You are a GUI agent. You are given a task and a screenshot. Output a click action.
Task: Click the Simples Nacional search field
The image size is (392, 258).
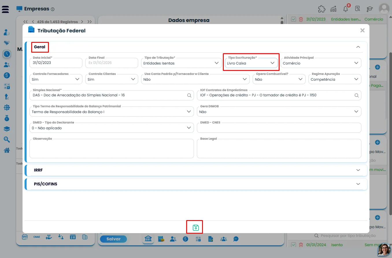point(112,95)
